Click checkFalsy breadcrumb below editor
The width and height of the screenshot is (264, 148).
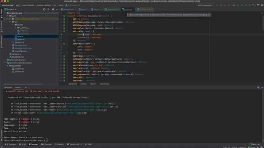(104, 84)
